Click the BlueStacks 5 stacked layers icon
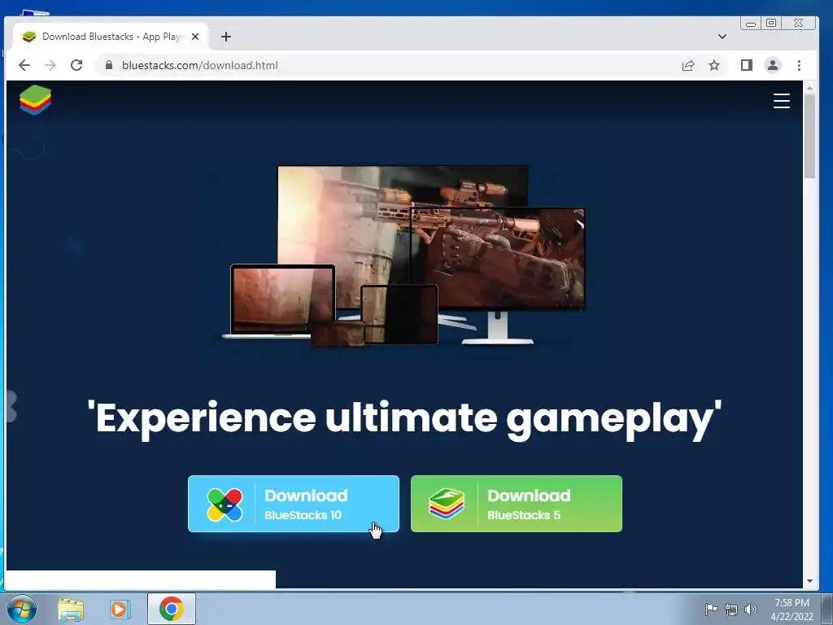The width and height of the screenshot is (833, 625). point(447,503)
